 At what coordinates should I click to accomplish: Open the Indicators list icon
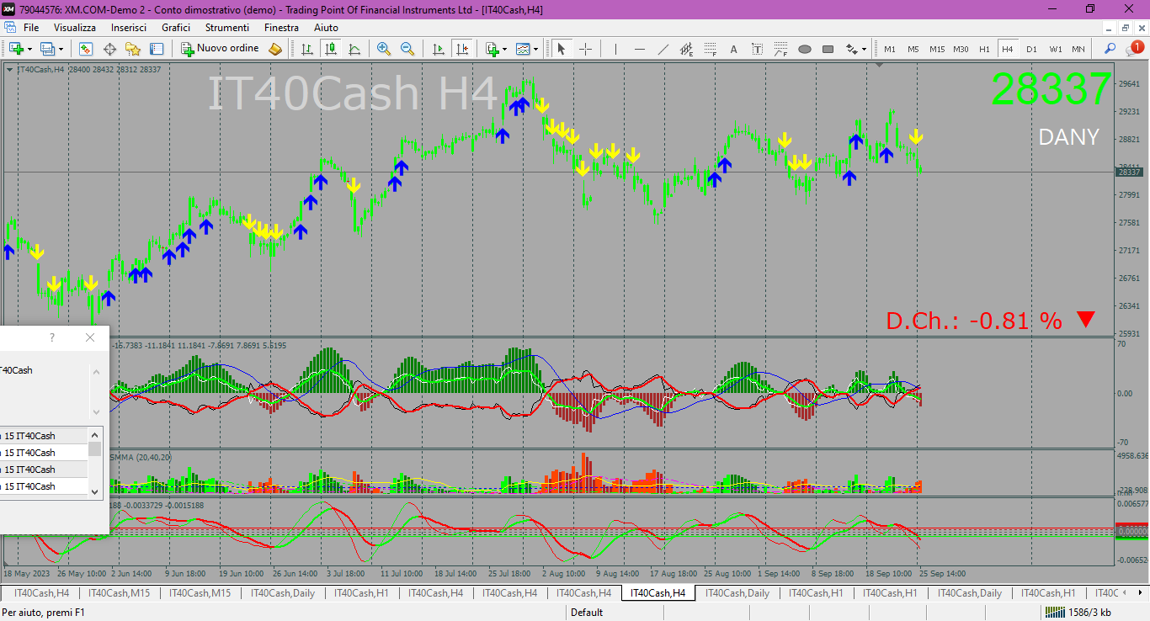click(x=492, y=49)
